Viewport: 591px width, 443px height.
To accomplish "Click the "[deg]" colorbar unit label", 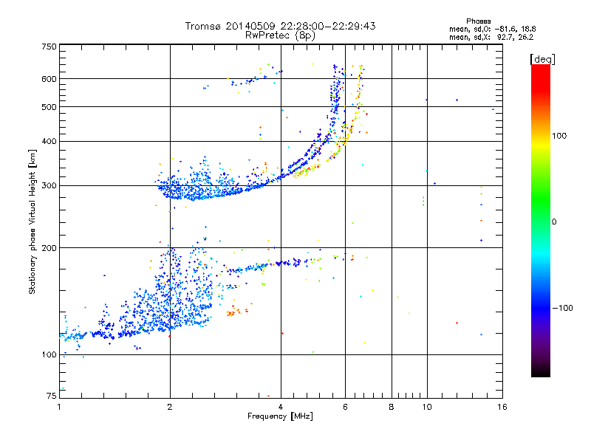I will point(542,59).
